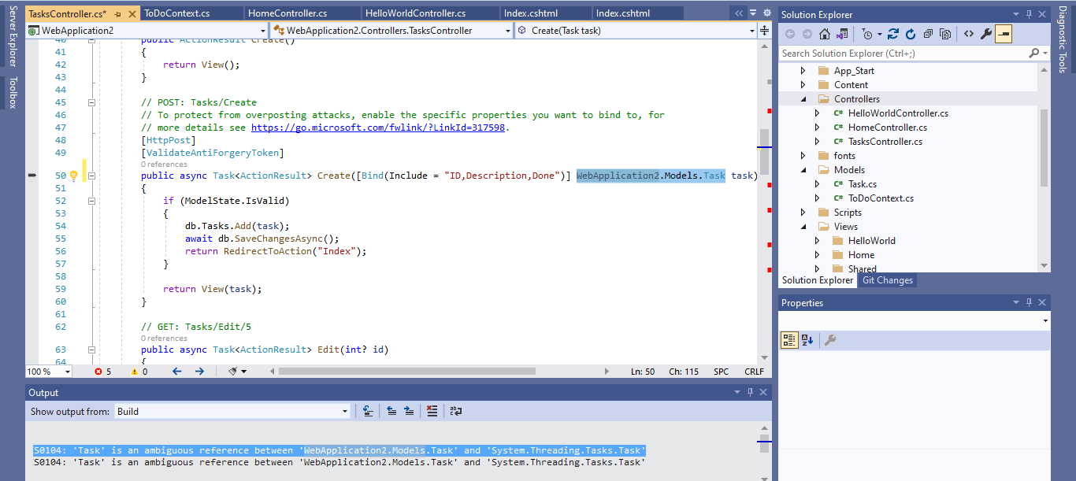This screenshot has width=1076, height=481.
Task: Click the Home icon in Solution Explorer
Action: tap(825, 34)
